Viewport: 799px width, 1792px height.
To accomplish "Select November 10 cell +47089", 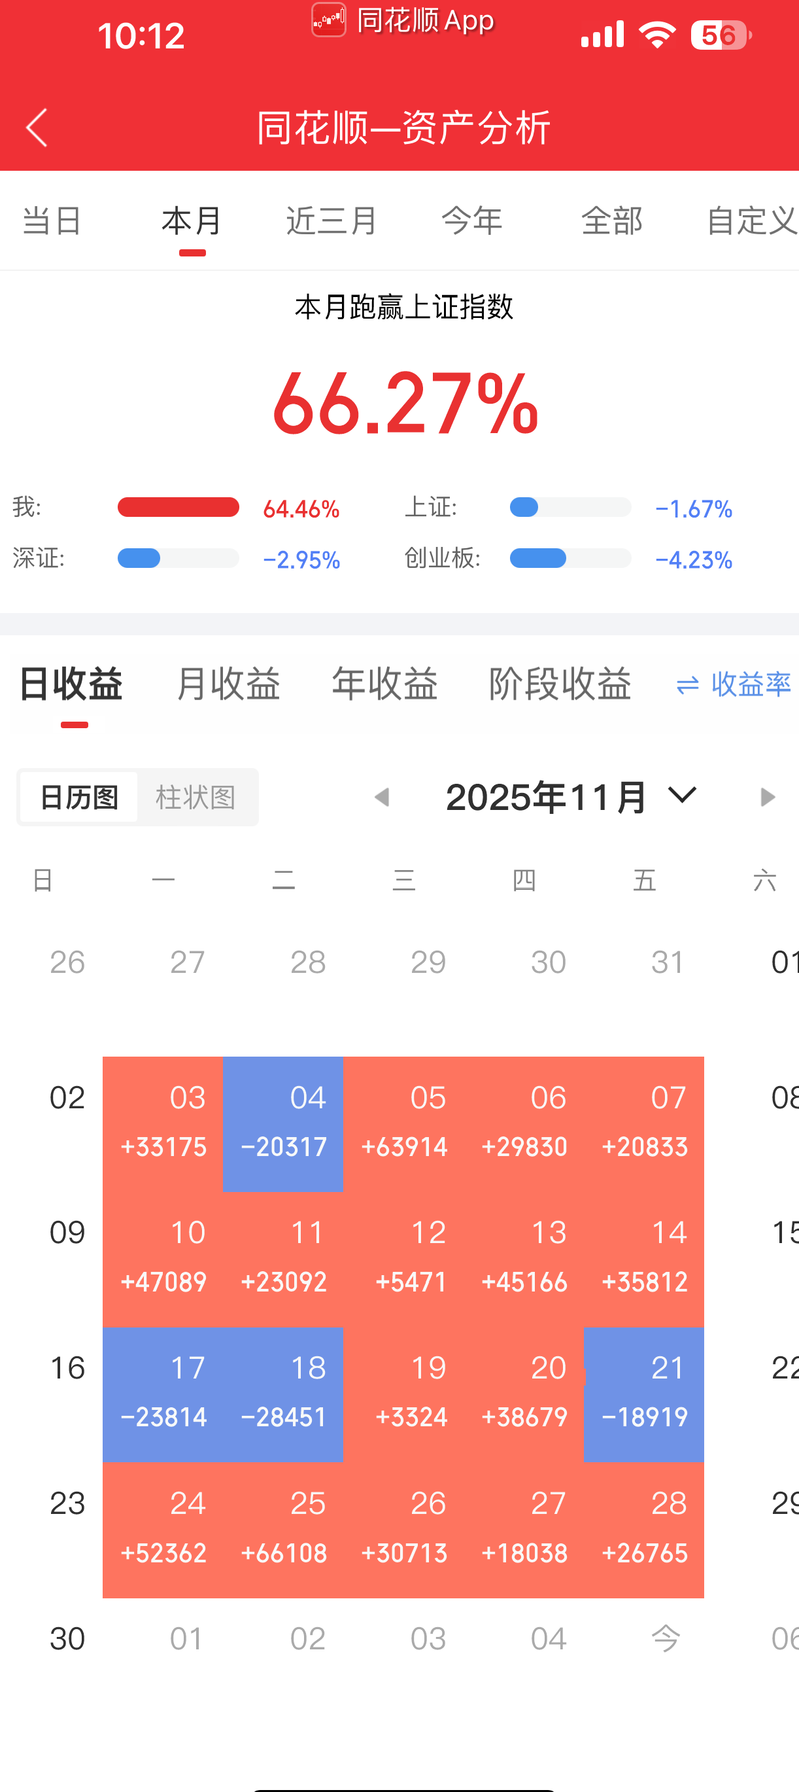I will (163, 1259).
